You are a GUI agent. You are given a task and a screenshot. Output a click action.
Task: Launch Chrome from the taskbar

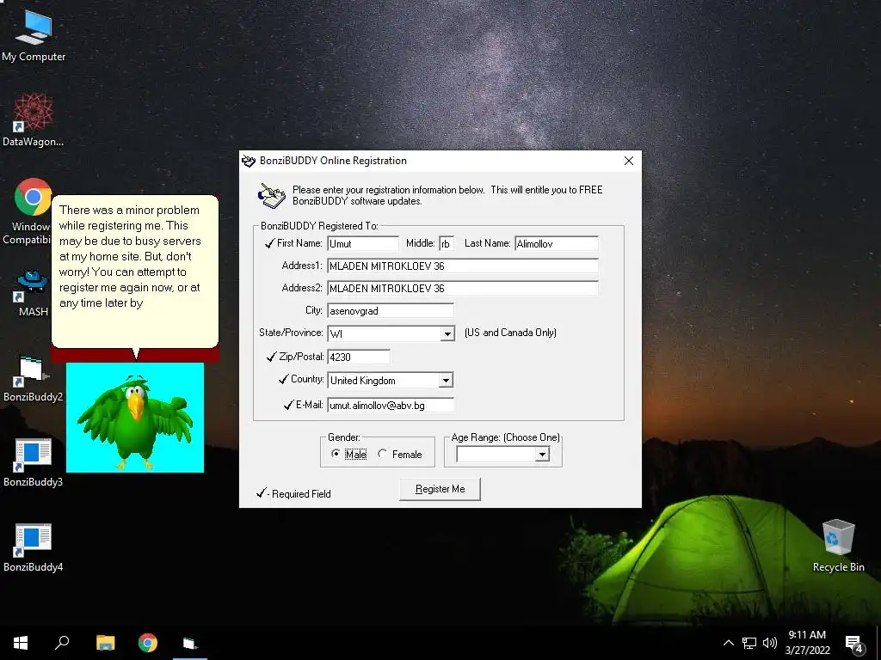[148, 643]
